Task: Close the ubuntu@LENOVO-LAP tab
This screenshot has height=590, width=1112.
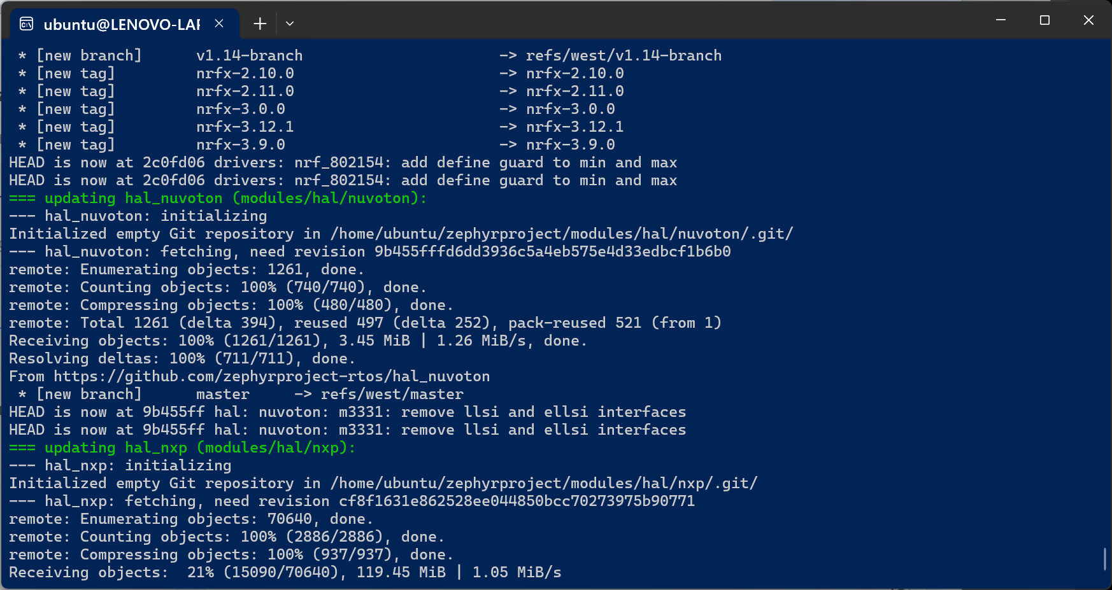Action: (x=219, y=24)
